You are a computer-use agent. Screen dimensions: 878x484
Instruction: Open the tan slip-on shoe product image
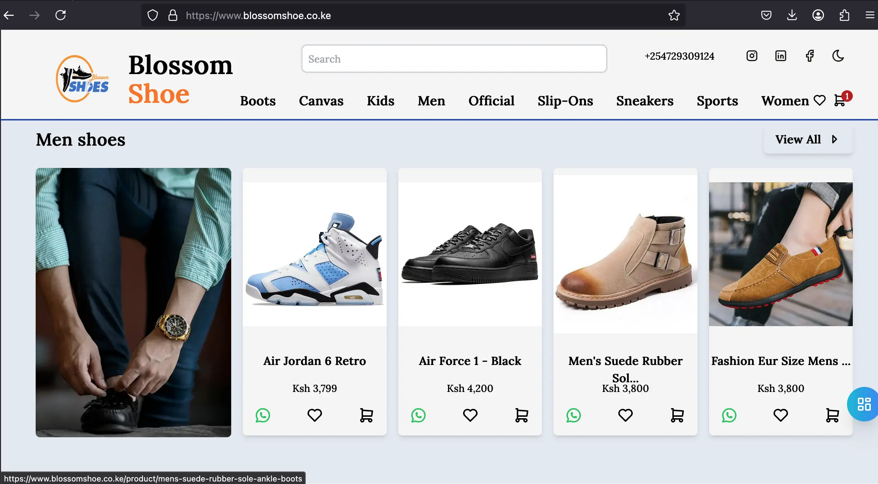(x=781, y=254)
